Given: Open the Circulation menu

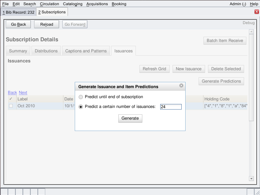Looking at the screenshot, I should coord(49,4).
